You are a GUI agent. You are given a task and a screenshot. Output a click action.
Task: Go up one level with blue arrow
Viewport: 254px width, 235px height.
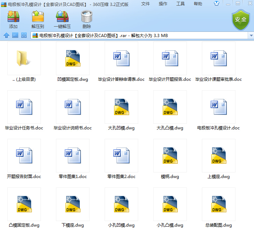(x=7, y=35)
